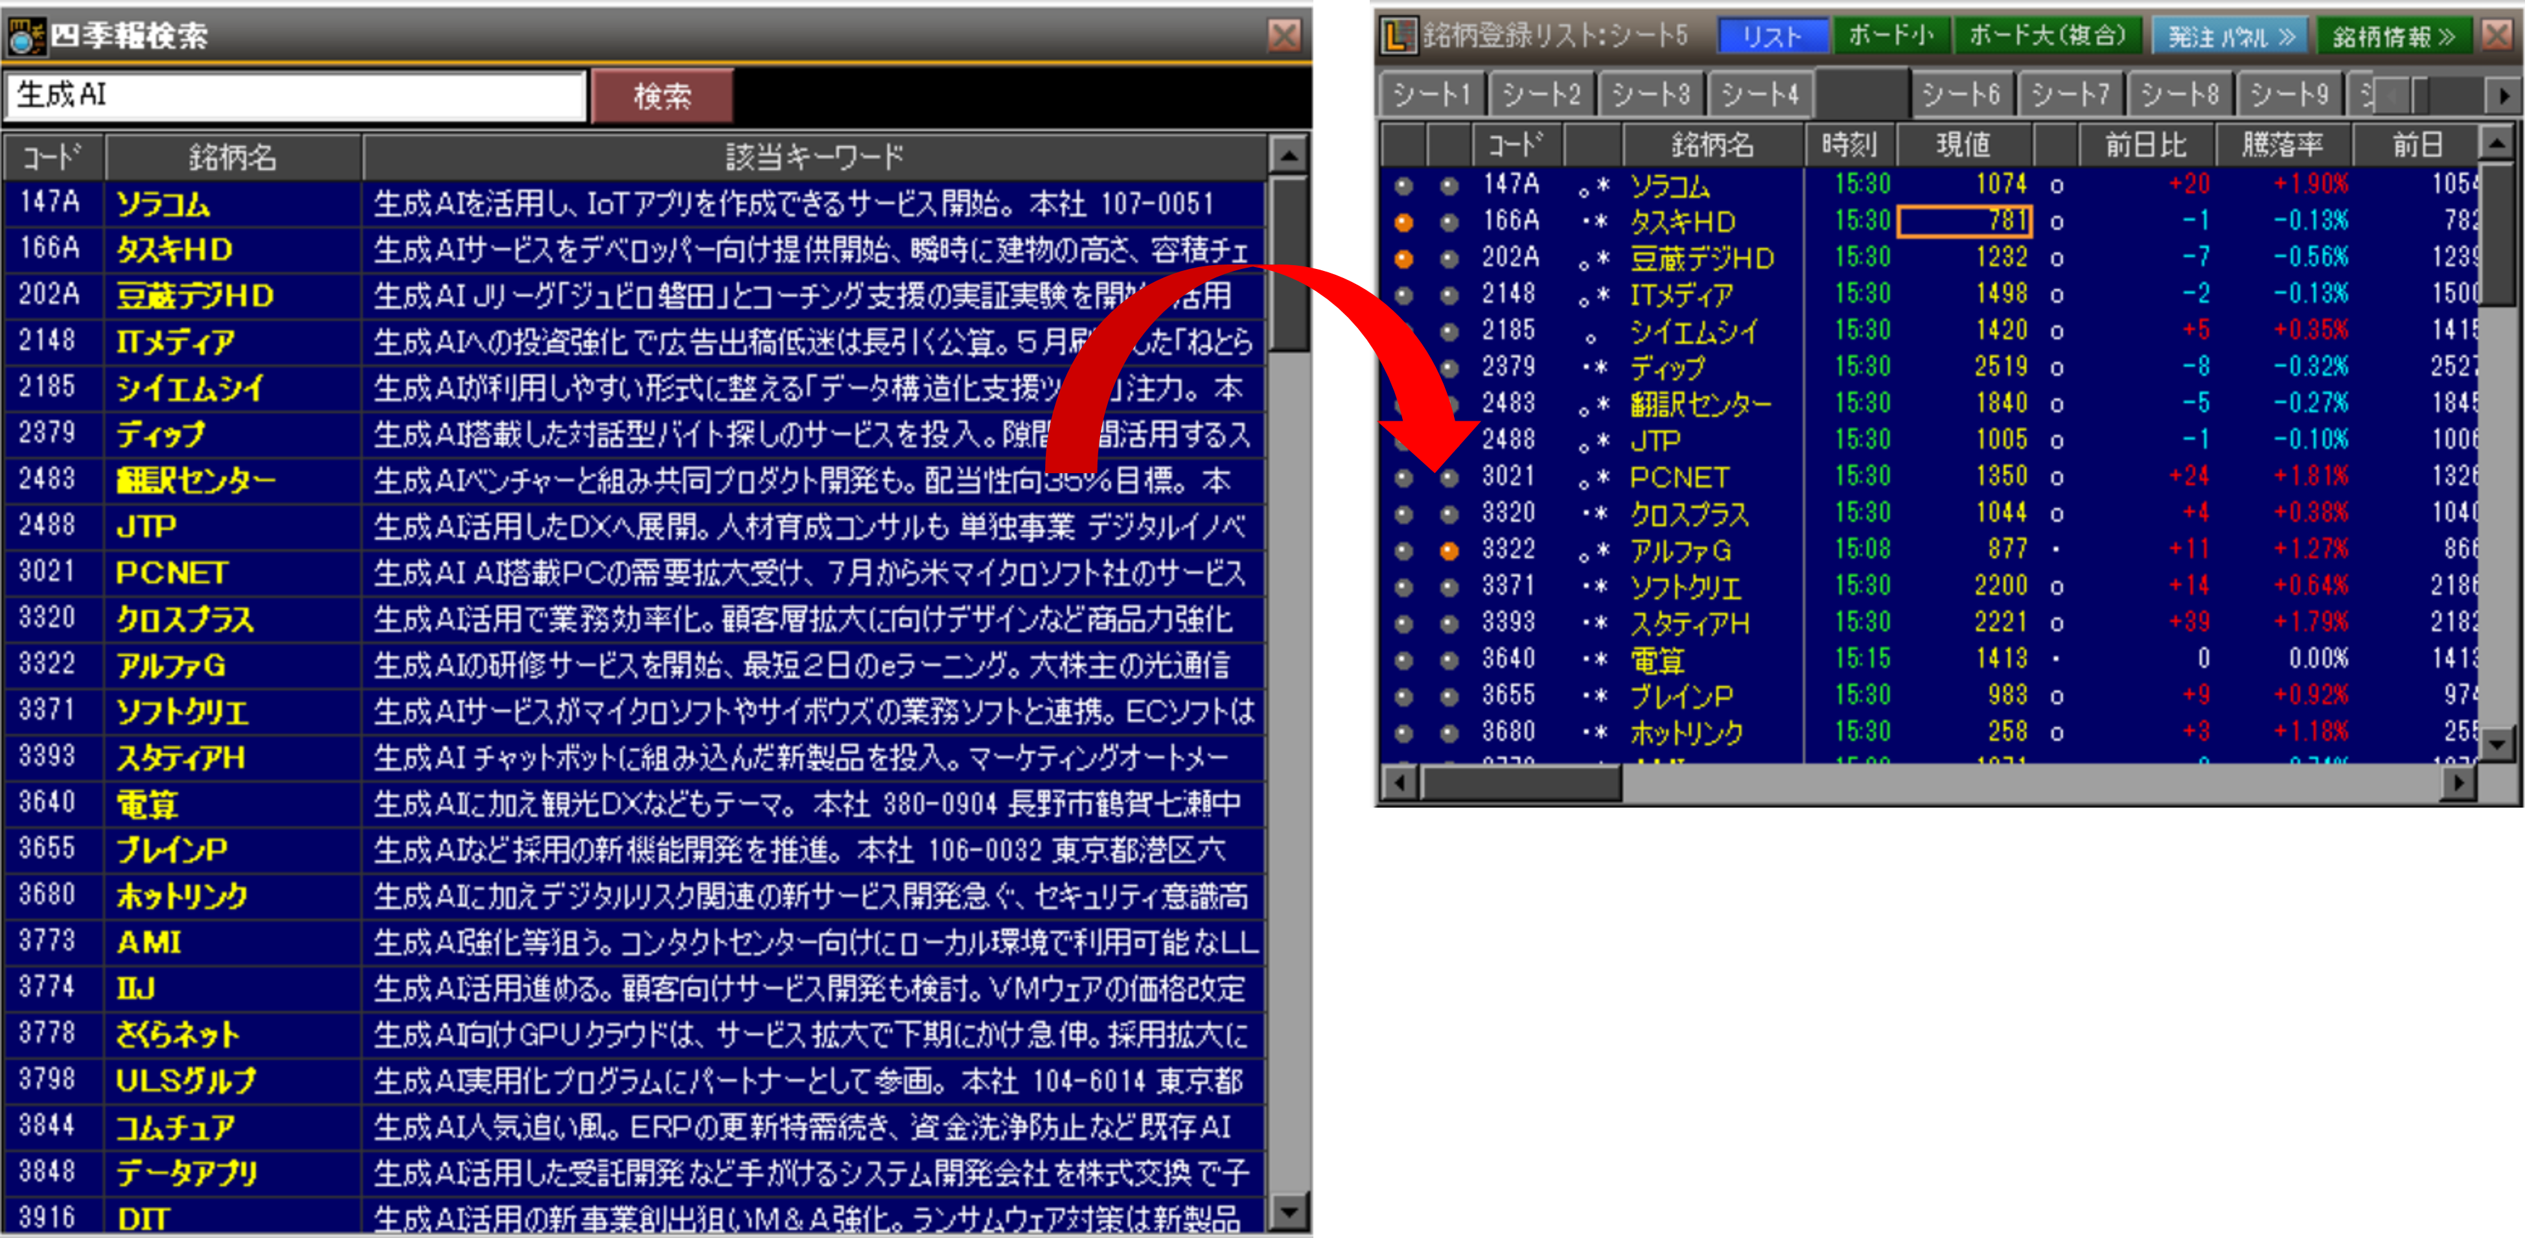Open the 銘柄情報 » panel expander
Image resolution: width=2525 pixels, height=1238 pixels.
[x=2393, y=36]
